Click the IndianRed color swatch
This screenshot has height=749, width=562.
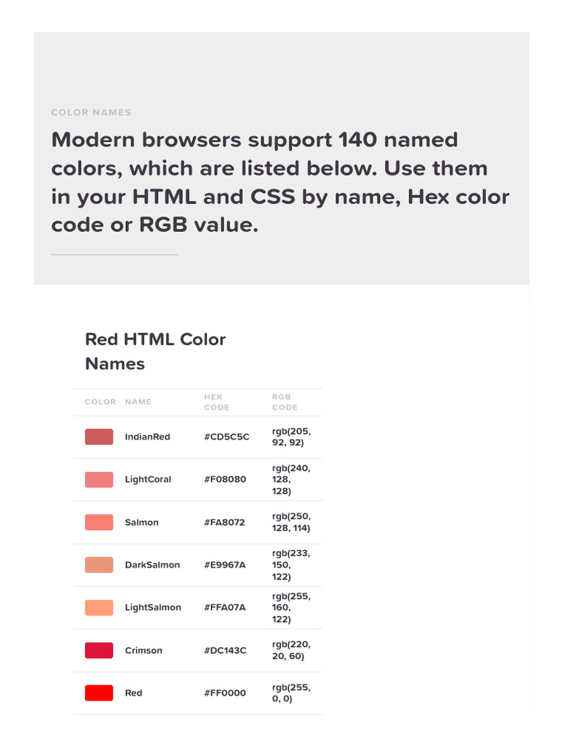click(99, 437)
